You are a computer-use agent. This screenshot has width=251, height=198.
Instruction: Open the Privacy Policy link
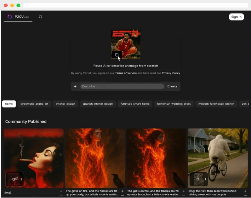click(171, 73)
